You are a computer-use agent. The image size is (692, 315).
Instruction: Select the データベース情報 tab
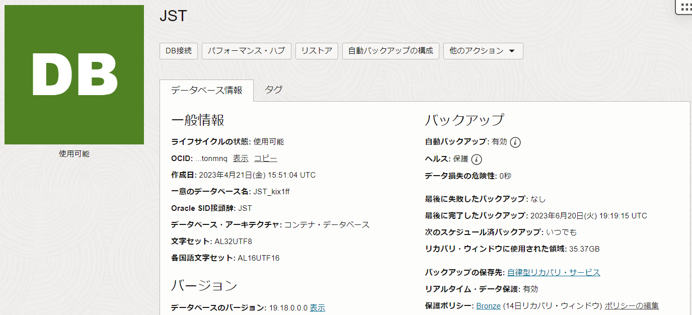click(207, 91)
